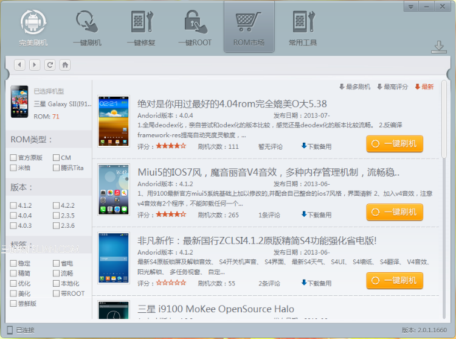Click 暂无评论 on the 4.04rom entry
Screen dimensions: 456x339
(x=270, y=146)
